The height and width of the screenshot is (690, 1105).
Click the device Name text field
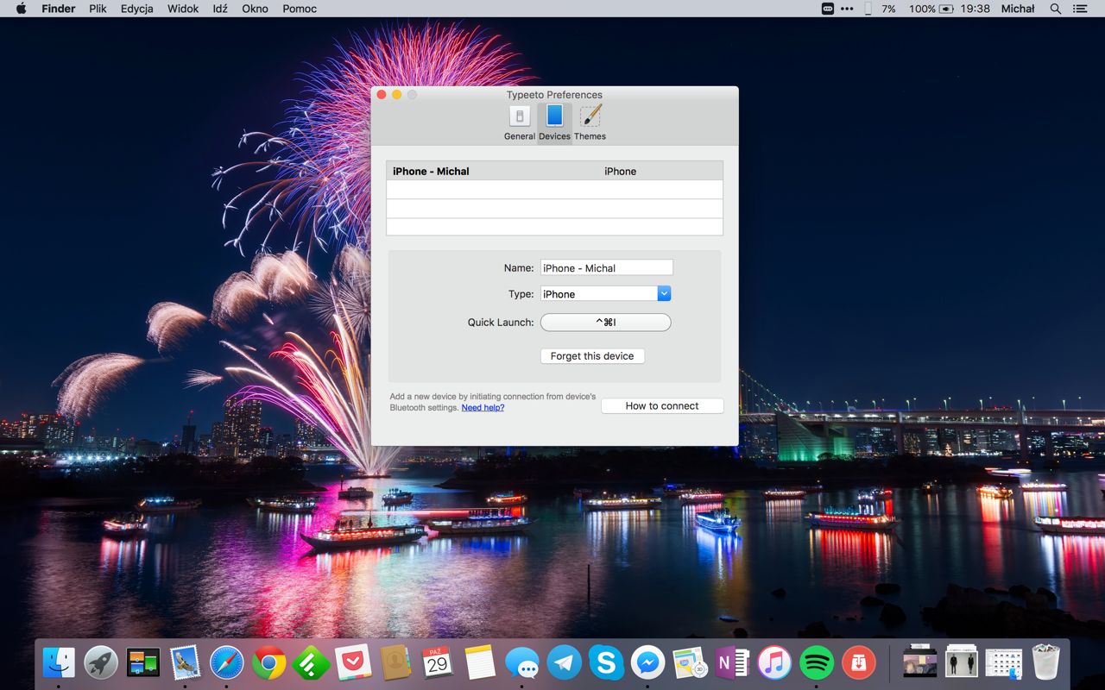pyautogui.click(x=606, y=268)
